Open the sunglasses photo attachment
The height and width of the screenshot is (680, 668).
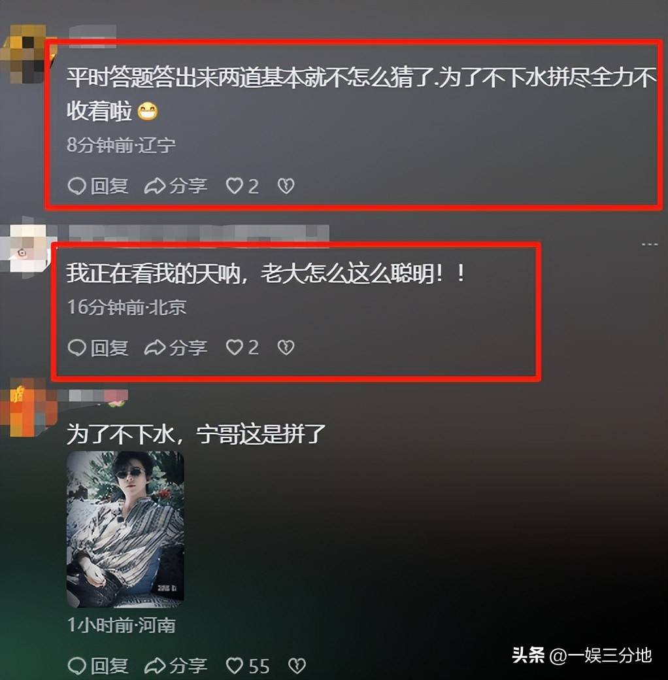pos(125,529)
